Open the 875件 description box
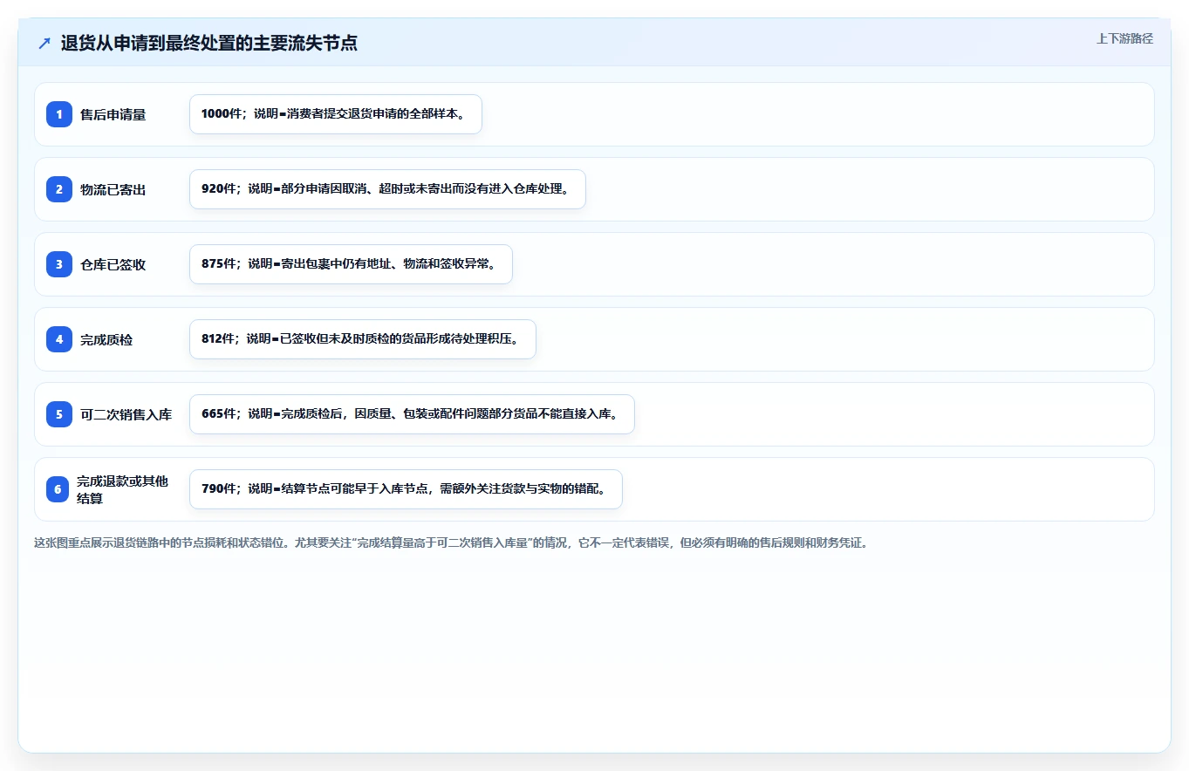Screen dimensions: 1189x771 pyautogui.click(x=351, y=264)
